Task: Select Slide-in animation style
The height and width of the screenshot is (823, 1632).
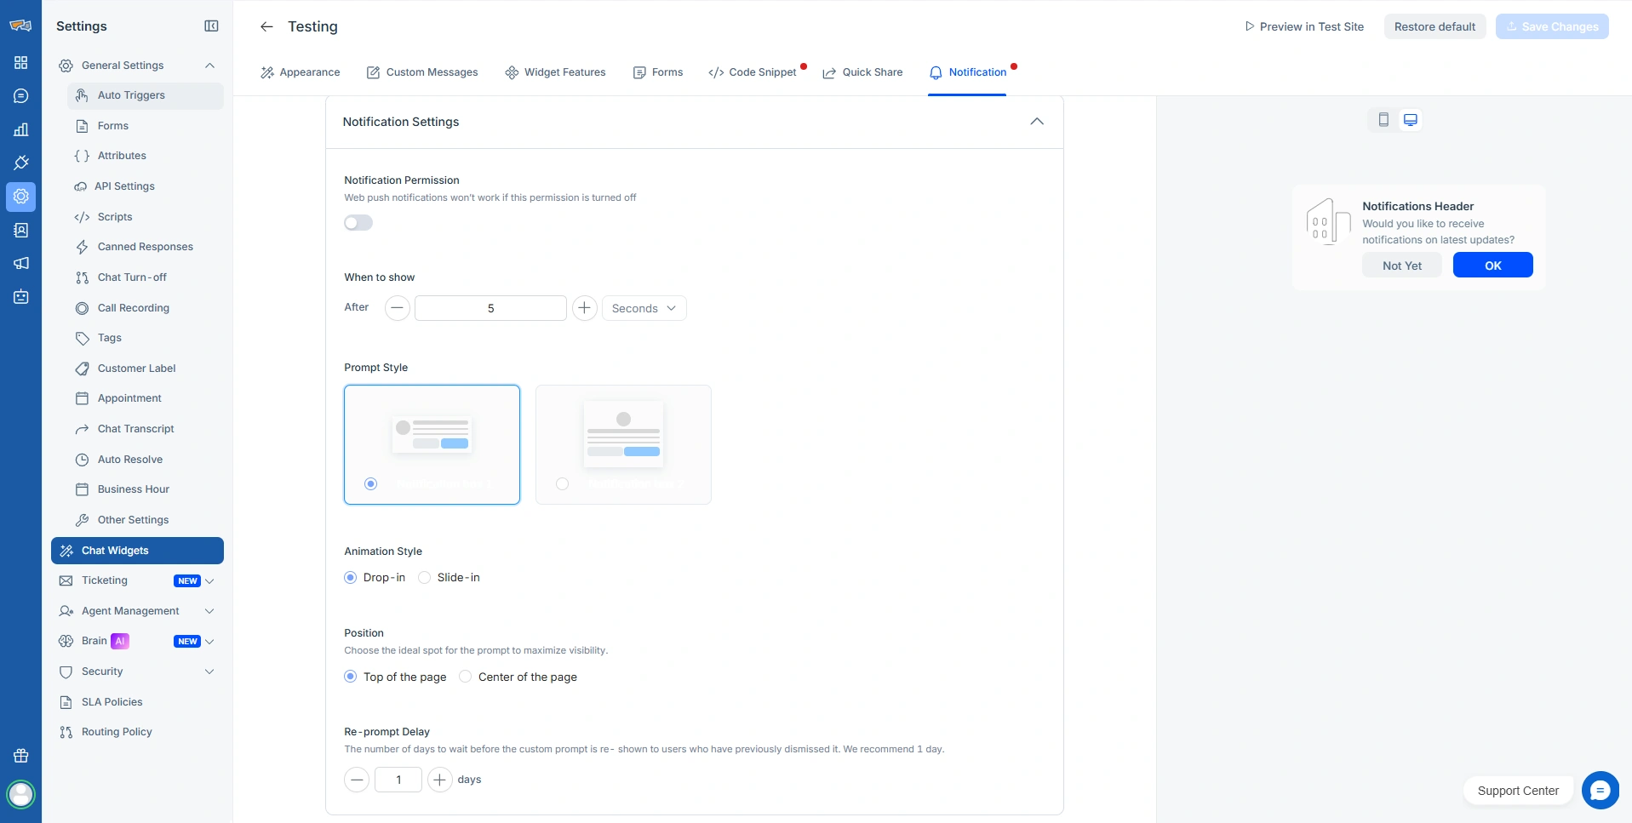Action: [425, 578]
